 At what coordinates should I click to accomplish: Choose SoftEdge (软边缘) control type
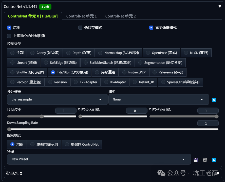coord(60,63)
